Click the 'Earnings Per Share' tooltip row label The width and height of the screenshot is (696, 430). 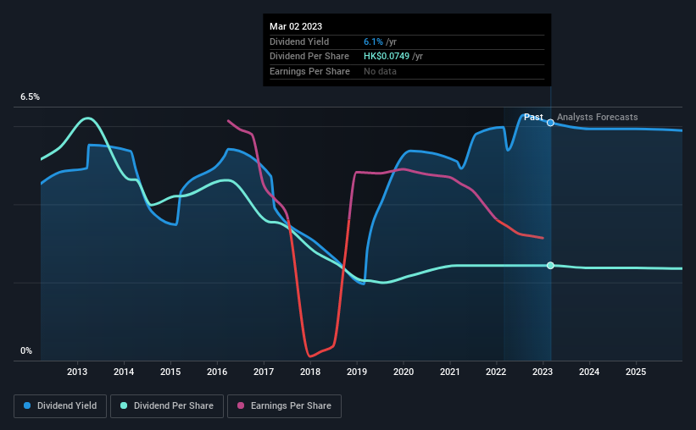(309, 71)
